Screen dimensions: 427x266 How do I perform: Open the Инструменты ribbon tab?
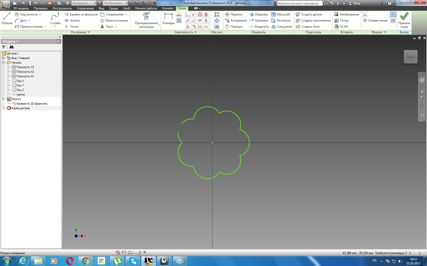pos(62,8)
